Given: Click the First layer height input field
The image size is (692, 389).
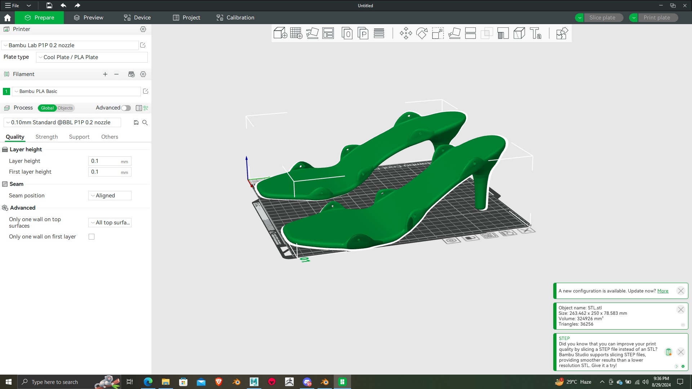Looking at the screenshot, I should (x=110, y=172).
